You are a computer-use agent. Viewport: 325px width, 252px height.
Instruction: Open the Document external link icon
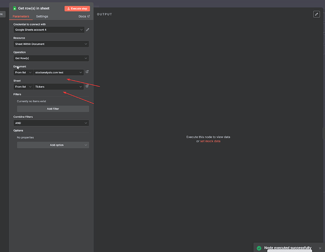87,72
